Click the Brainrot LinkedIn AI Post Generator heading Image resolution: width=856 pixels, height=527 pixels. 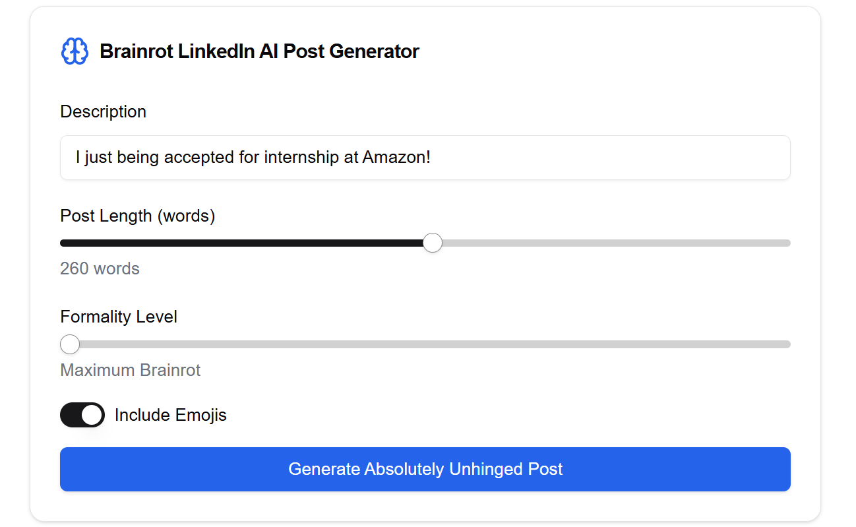click(259, 51)
